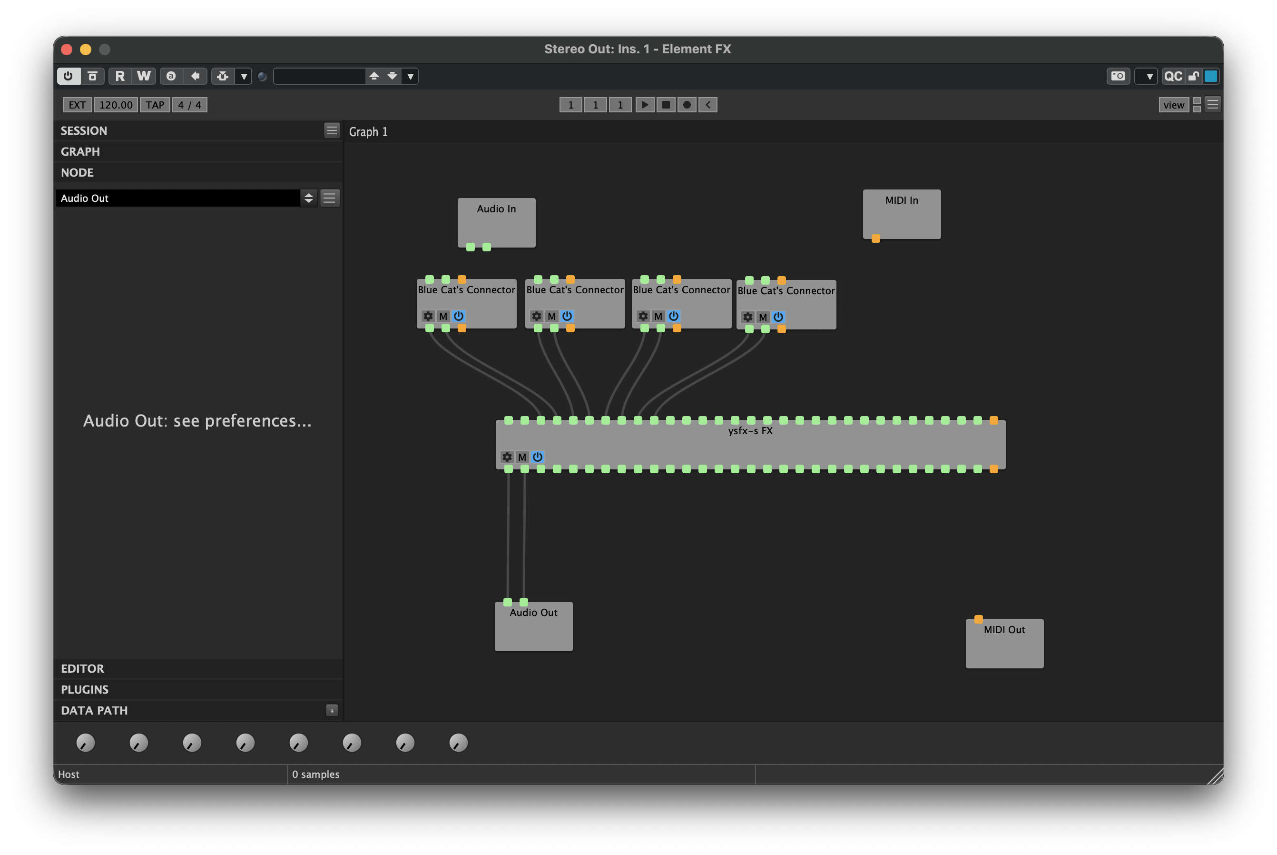
Task: Click the last macro knob at bottom
Action: [458, 743]
